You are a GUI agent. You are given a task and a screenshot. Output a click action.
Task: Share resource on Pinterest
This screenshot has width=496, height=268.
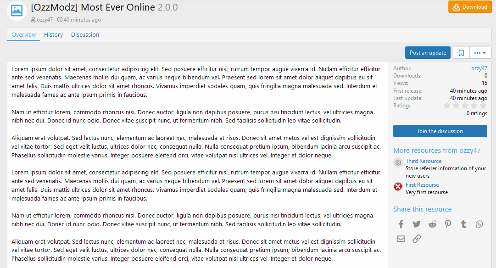point(448,224)
